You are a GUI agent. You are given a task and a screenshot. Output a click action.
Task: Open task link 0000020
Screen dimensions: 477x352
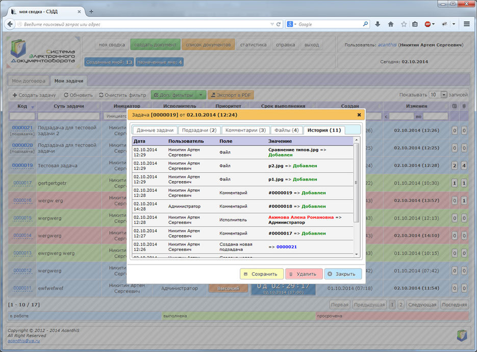pos(22,145)
